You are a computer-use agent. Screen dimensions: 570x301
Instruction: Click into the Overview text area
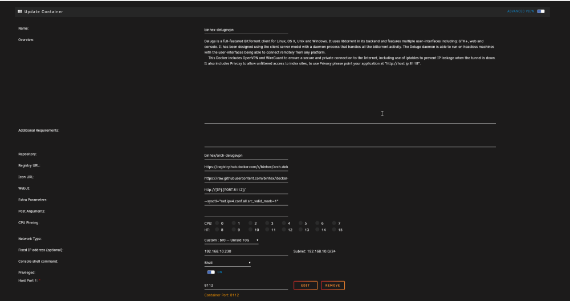click(x=350, y=80)
